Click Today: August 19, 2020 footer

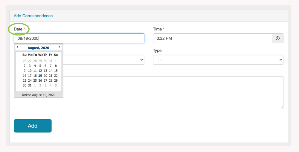point(39,95)
